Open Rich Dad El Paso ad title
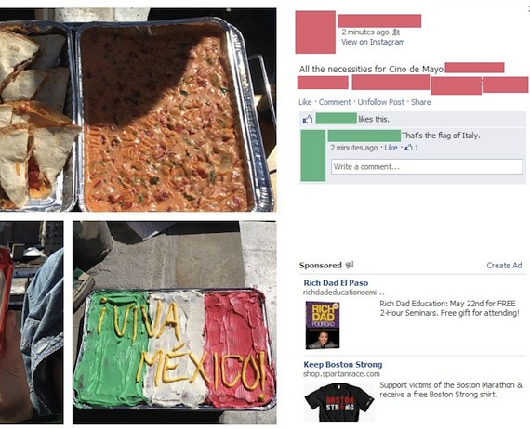This screenshot has height=429, width=530. (x=336, y=283)
